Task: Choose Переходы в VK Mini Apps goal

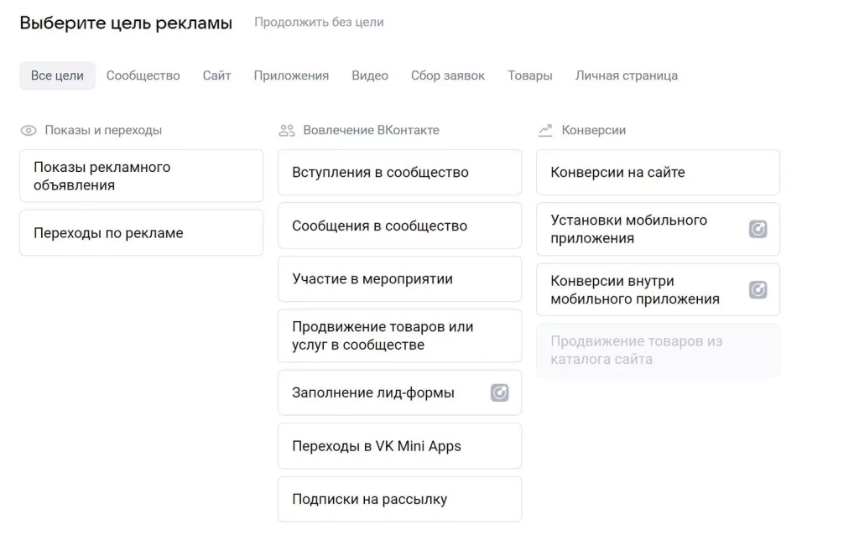Action: tap(399, 446)
